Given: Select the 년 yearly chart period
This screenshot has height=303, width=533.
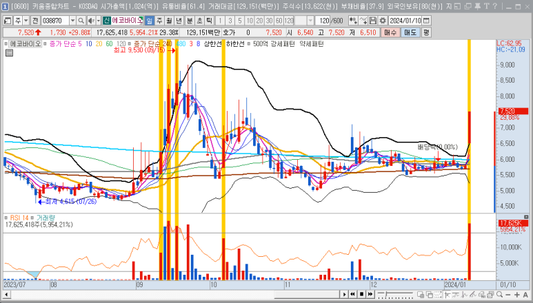Looking at the screenshot, I should click(x=179, y=21).
